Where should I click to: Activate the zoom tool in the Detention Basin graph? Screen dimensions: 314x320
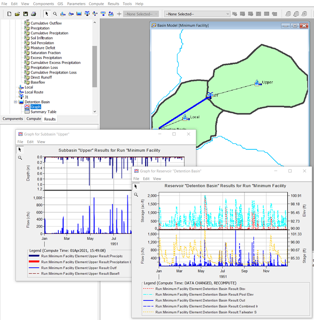(136, 195)
